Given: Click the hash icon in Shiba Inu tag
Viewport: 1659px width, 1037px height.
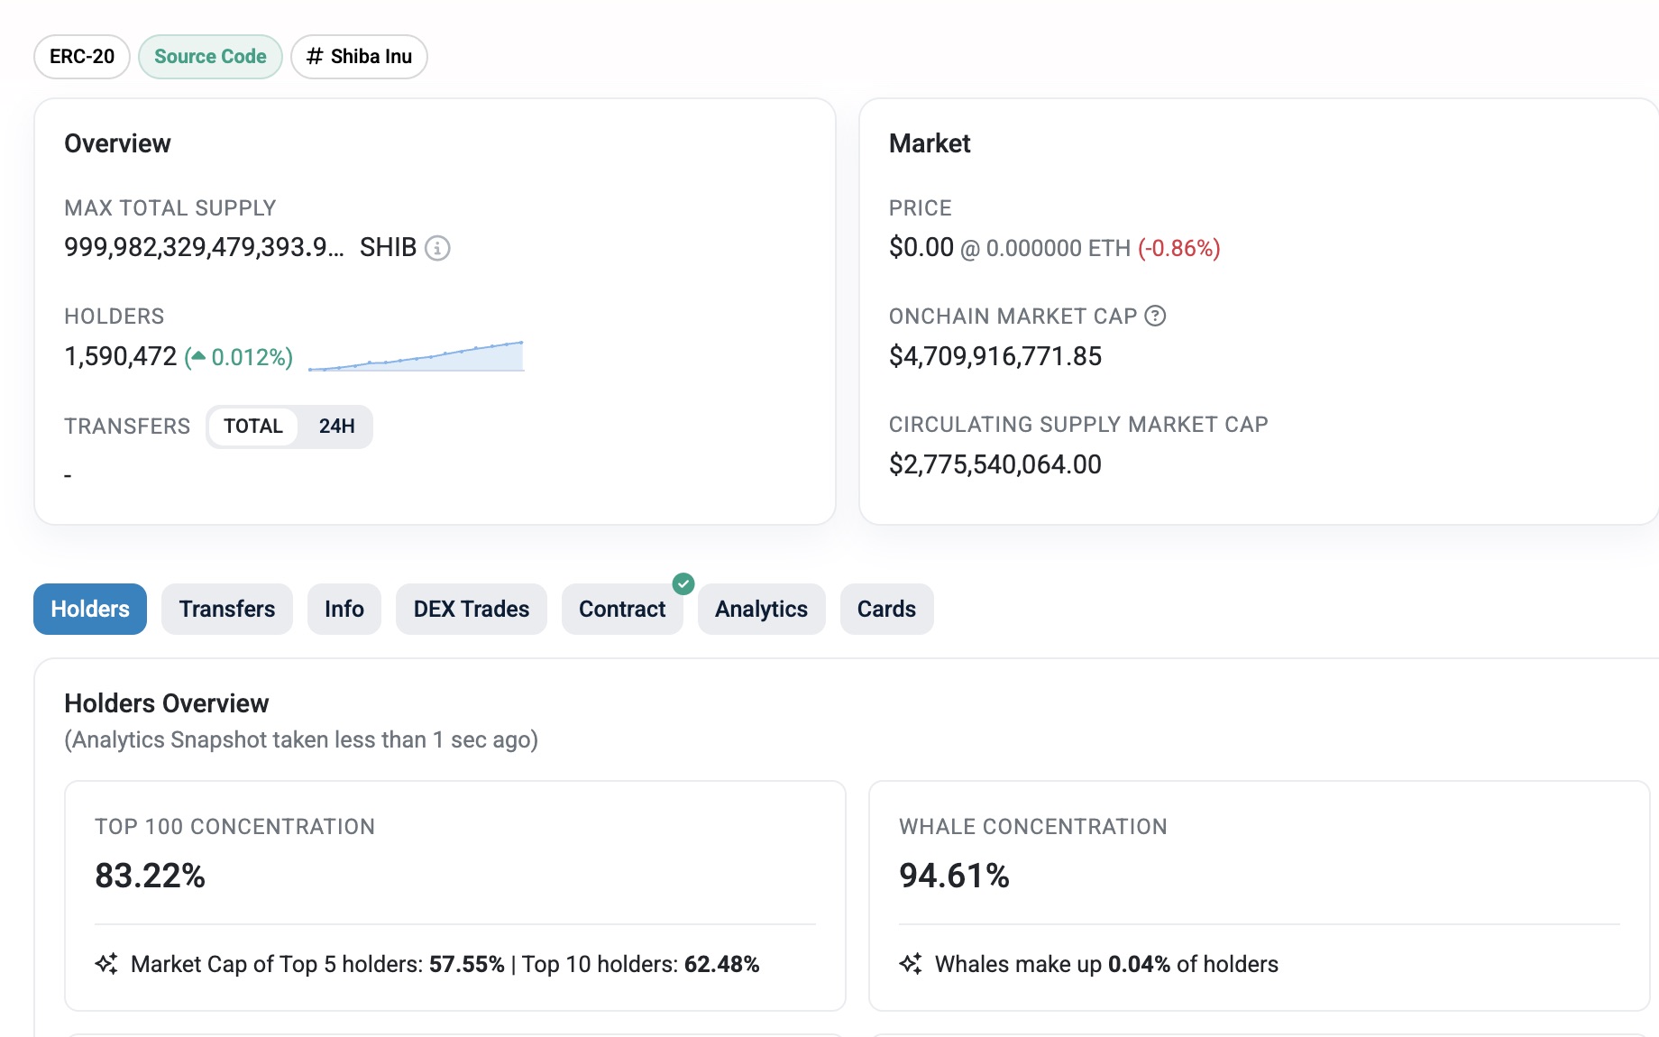Looking at the screenshot, I should tap(315, 56).
